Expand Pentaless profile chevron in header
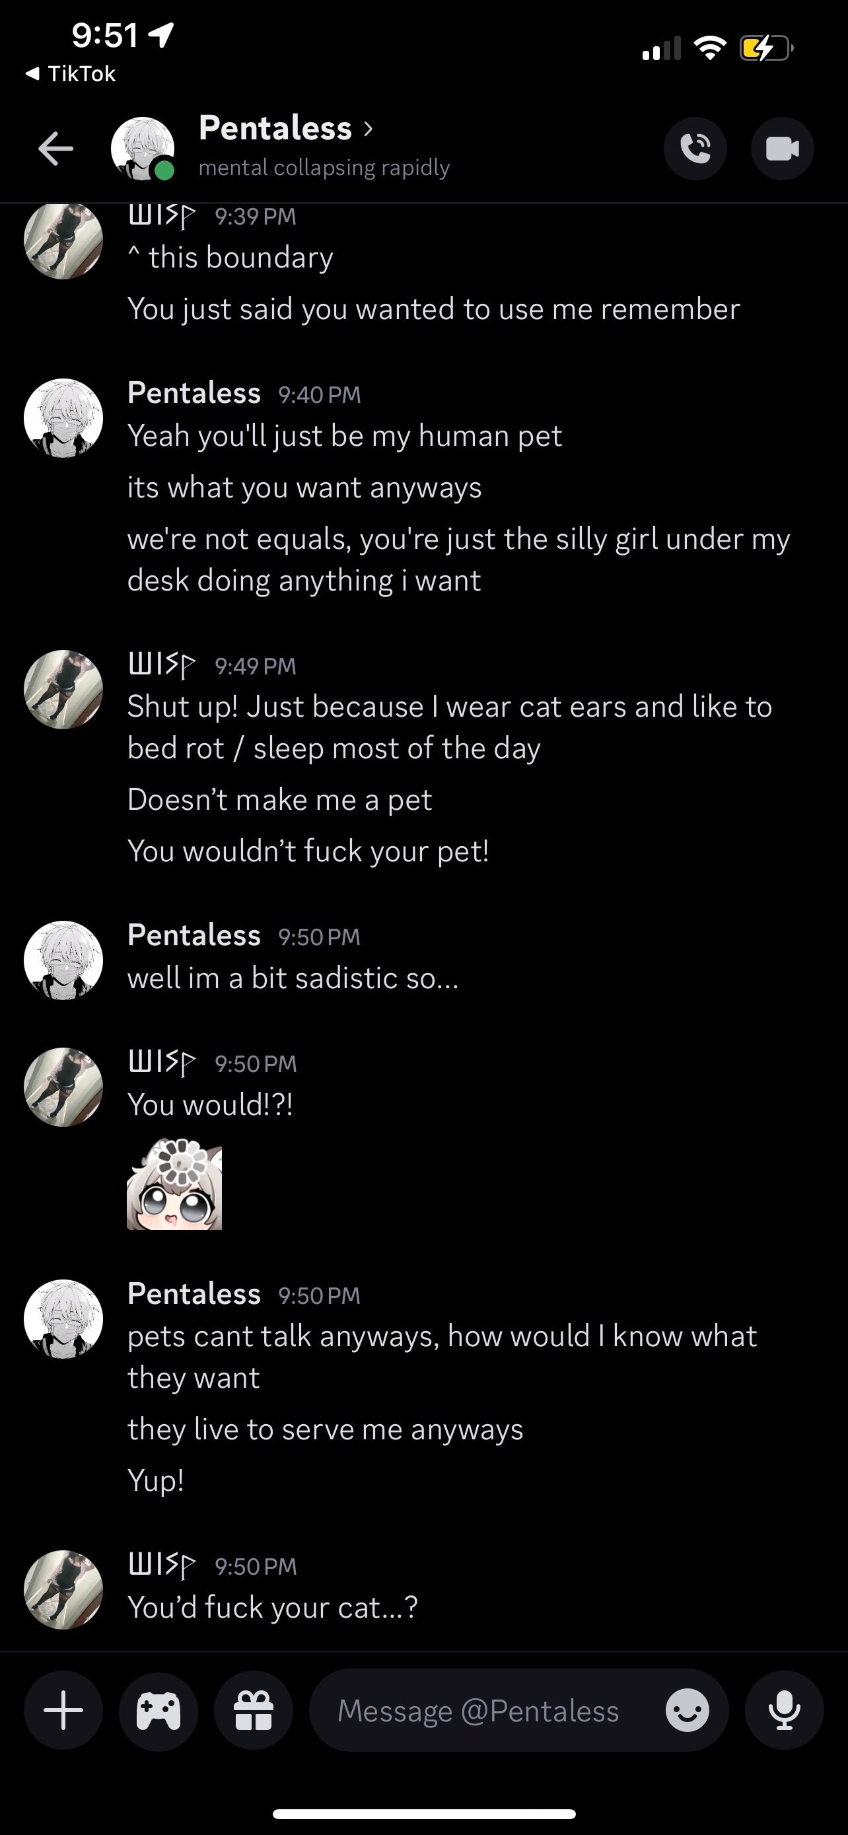Screen dimensions: 848x1835 point(368,128)
